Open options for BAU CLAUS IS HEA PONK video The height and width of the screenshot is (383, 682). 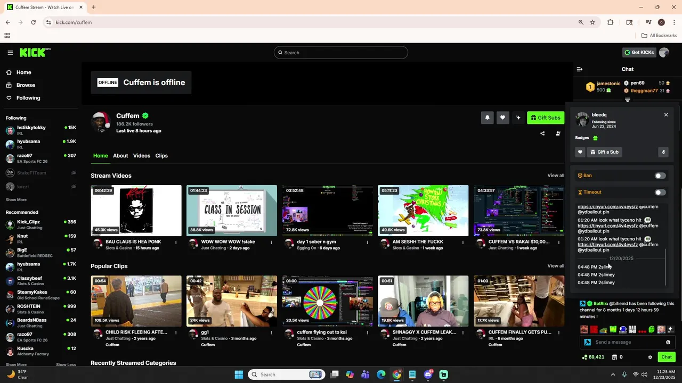pyautogui.click(x=176, y=242)
